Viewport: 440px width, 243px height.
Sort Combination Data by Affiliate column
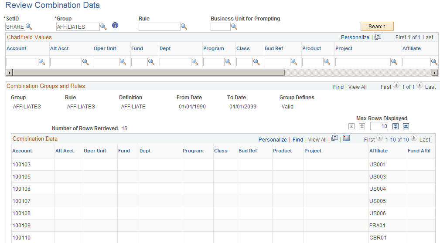pos(378,151)
